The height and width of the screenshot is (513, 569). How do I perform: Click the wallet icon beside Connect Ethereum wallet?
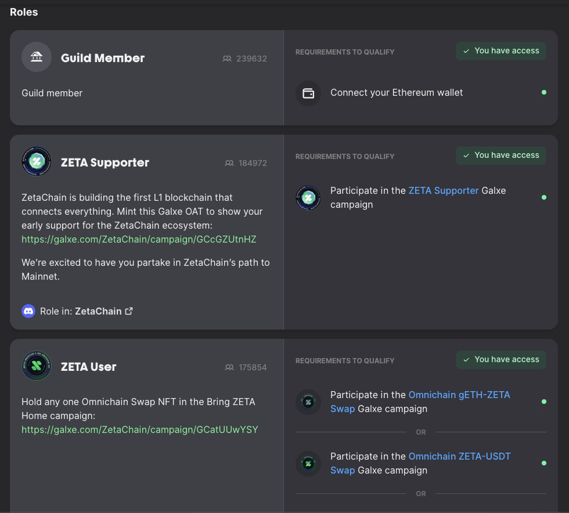[x=308, y=93]
